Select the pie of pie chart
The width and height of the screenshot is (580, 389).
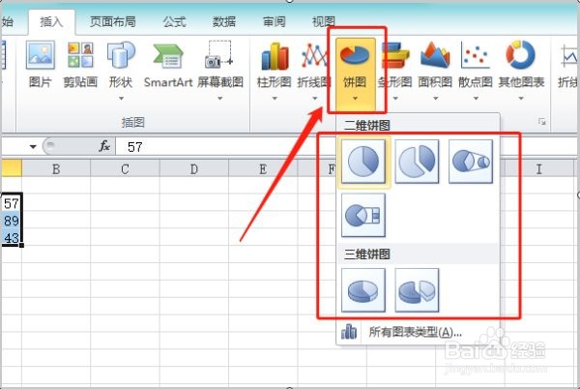click(471, 162)
